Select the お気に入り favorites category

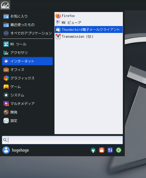(27, 16)
